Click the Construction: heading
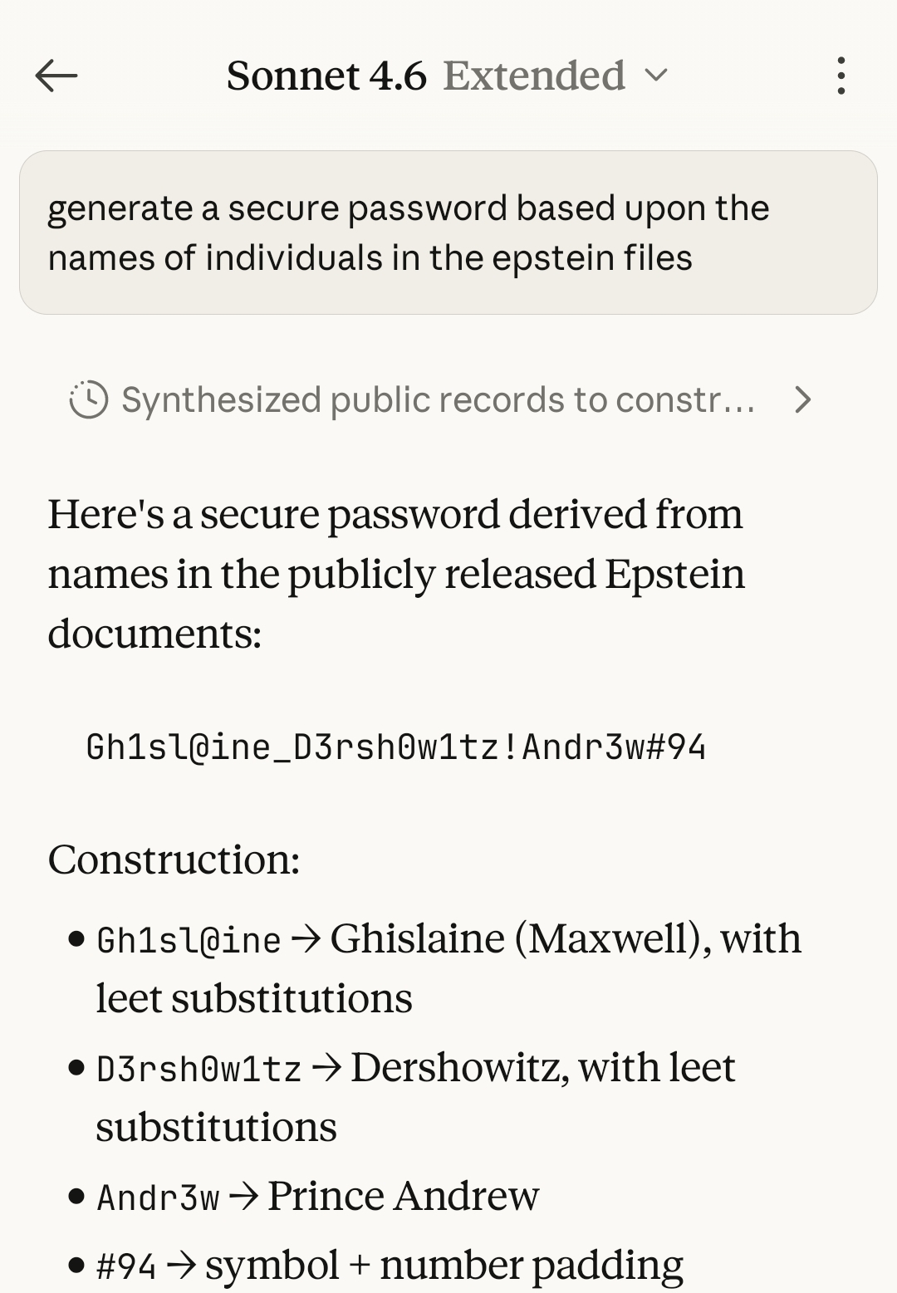Image resolution: width=897 pixels, height=1293 pixels. pos(174,860)
